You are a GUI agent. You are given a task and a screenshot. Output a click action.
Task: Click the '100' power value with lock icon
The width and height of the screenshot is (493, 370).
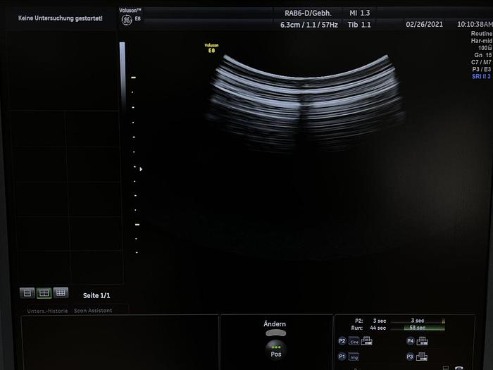point(485,48)
